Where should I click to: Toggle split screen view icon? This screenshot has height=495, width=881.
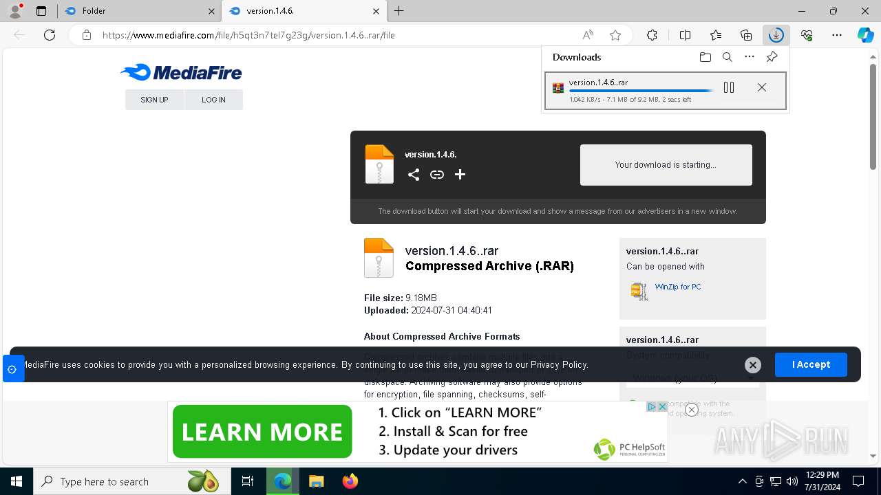tap(685, 35)
